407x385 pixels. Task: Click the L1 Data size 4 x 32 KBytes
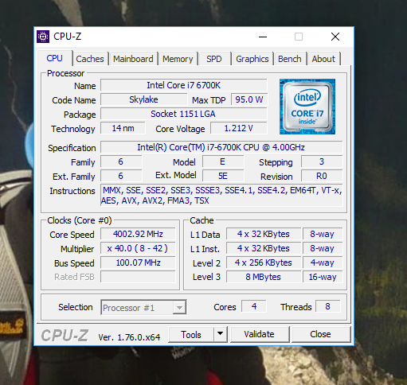pyautogui.click(x=264, y=234)
